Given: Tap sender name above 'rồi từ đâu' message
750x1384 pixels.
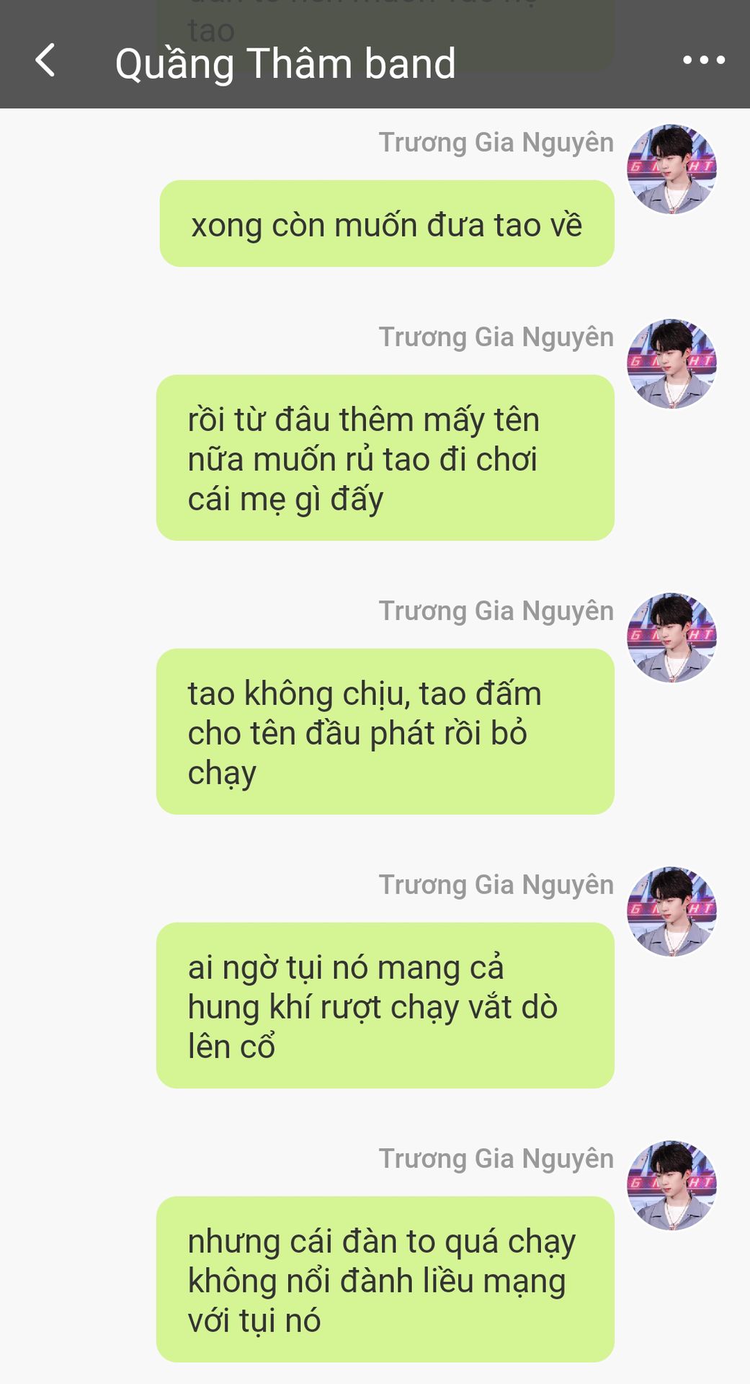Looking at the screenshot, I should tap(496, 337).
